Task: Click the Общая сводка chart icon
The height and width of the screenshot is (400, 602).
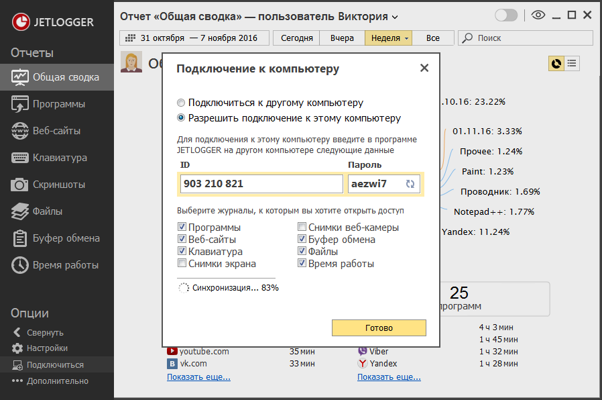Action: [19, 77]
